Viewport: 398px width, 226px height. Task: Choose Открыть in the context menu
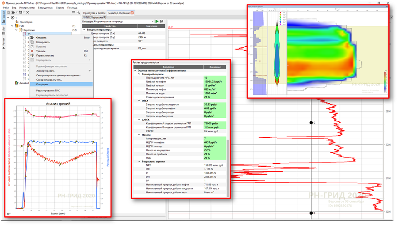point(61,38)
